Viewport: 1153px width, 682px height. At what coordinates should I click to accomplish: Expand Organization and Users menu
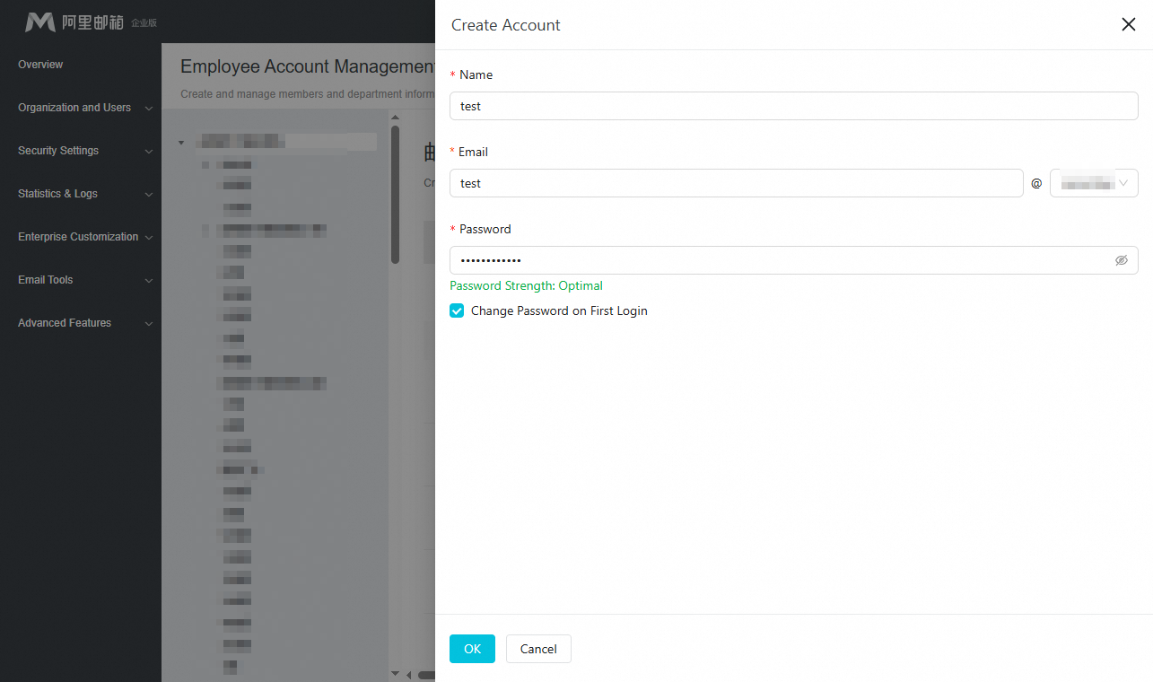pyautogui.click(x=85, y=108)
